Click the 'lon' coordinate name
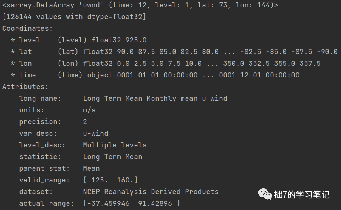Image resolution: width=341 pixels, height=210 pixels. tap(25, 63)
